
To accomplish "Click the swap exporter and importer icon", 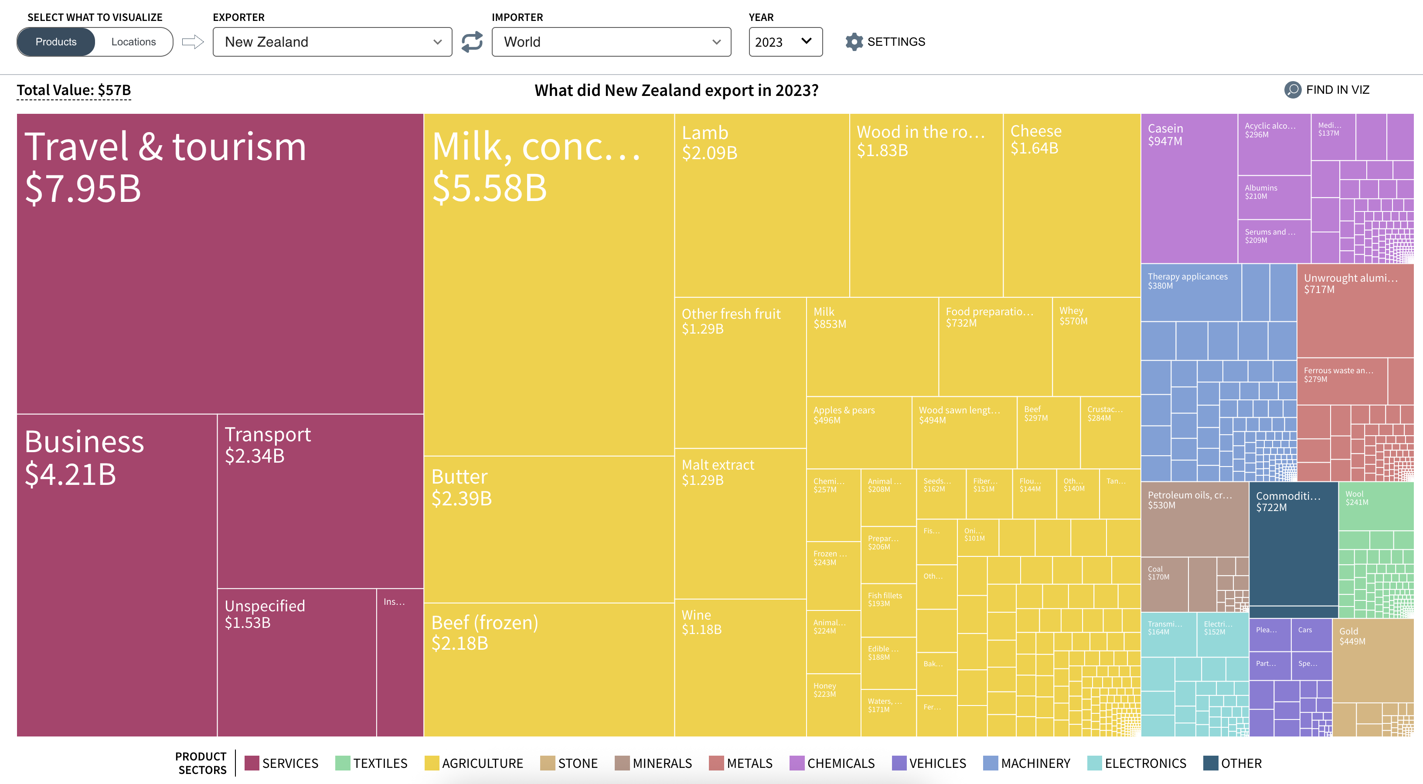I will pyautogui.click(x=472, y=42).
